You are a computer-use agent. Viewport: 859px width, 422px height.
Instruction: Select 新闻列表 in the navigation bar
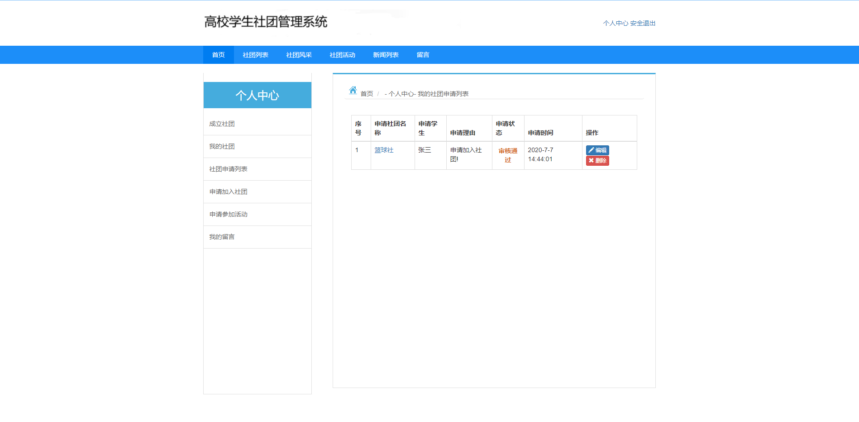coord(386,55)
